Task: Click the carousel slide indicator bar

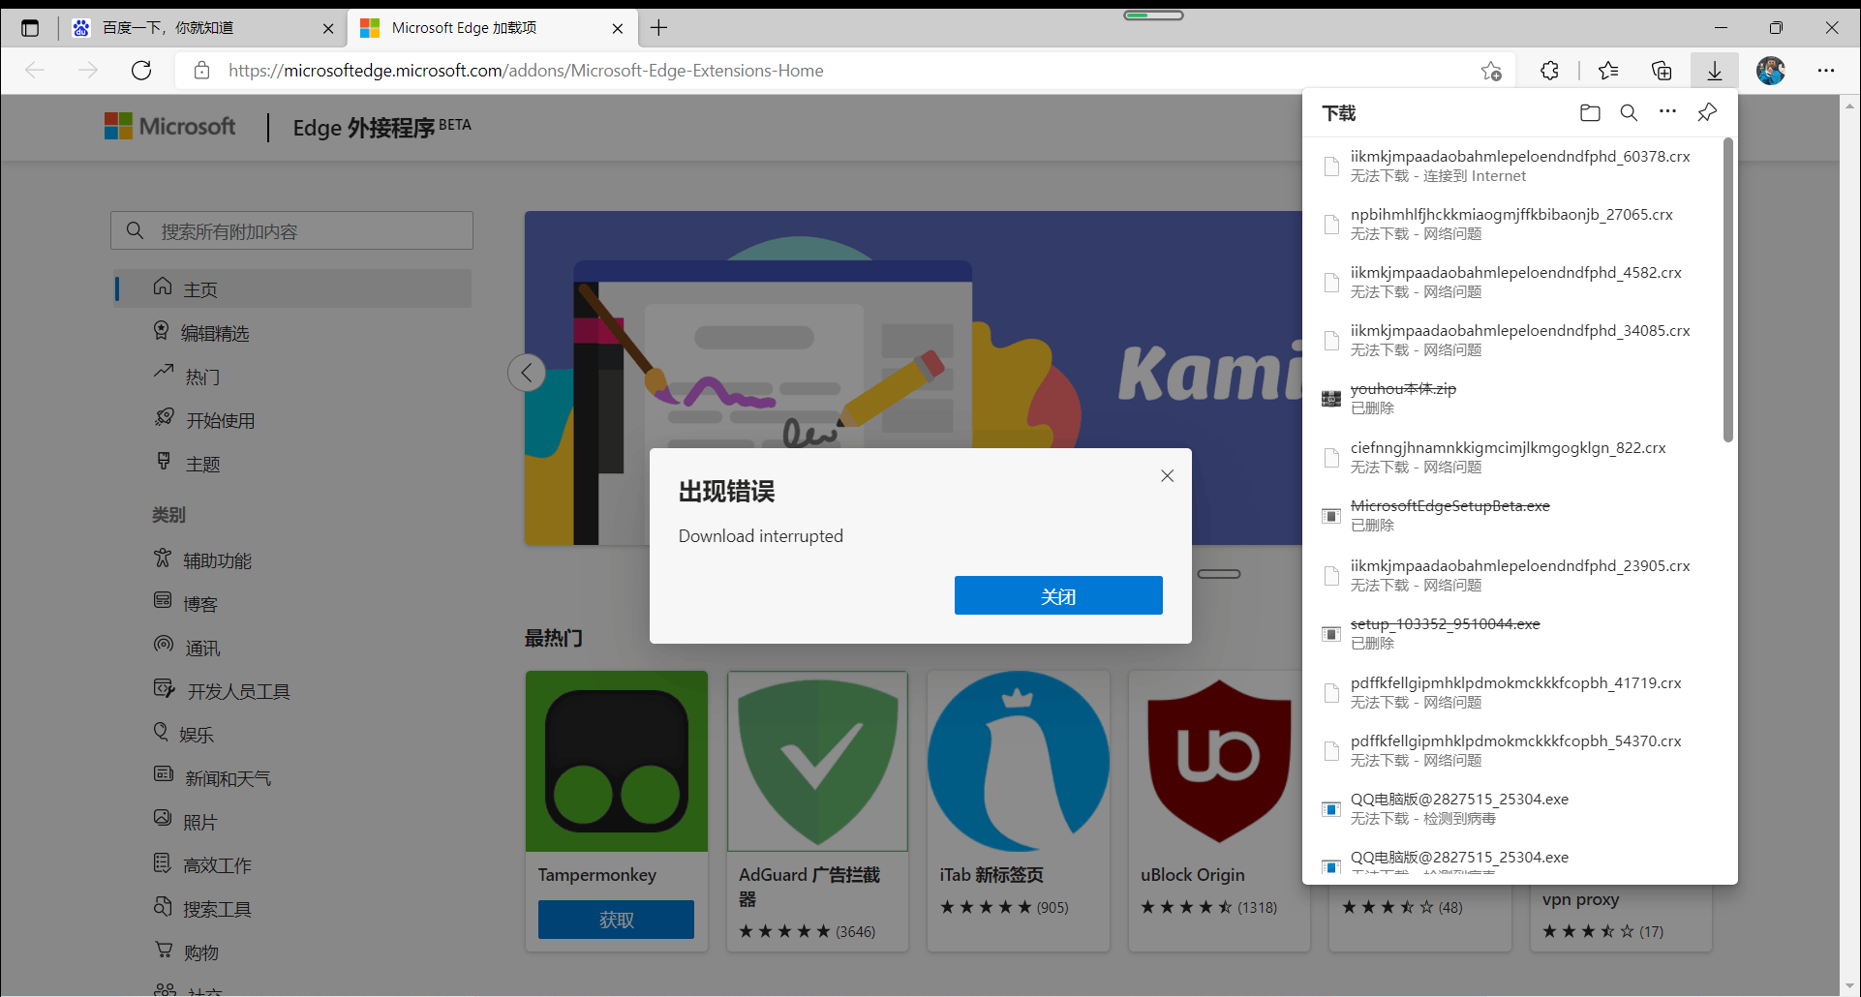Action: coord(1219,574)
